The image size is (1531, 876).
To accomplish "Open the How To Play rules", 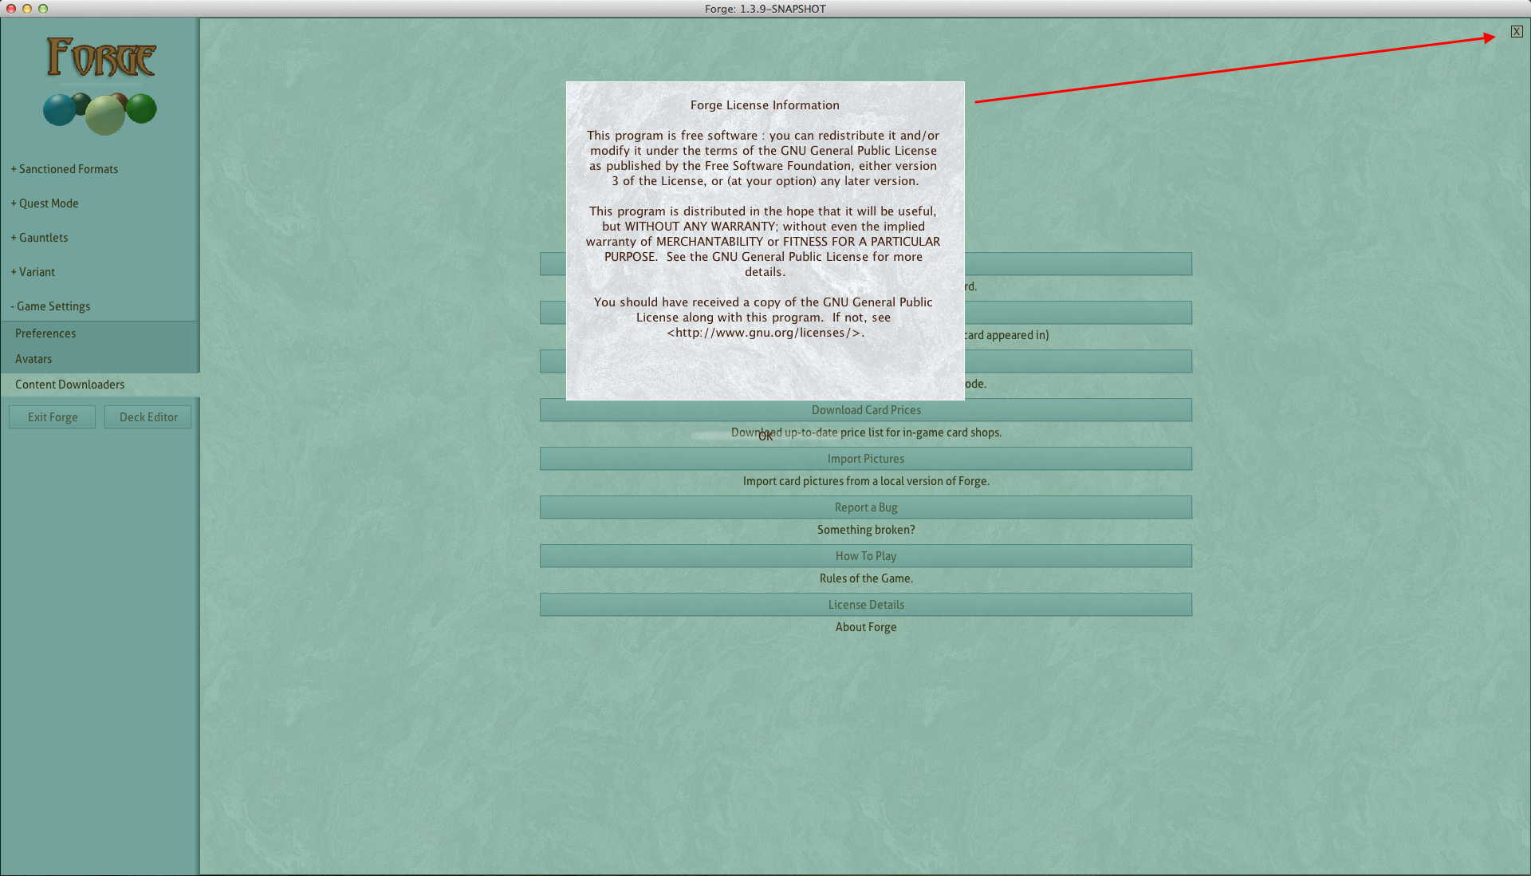I will point(865,556).
